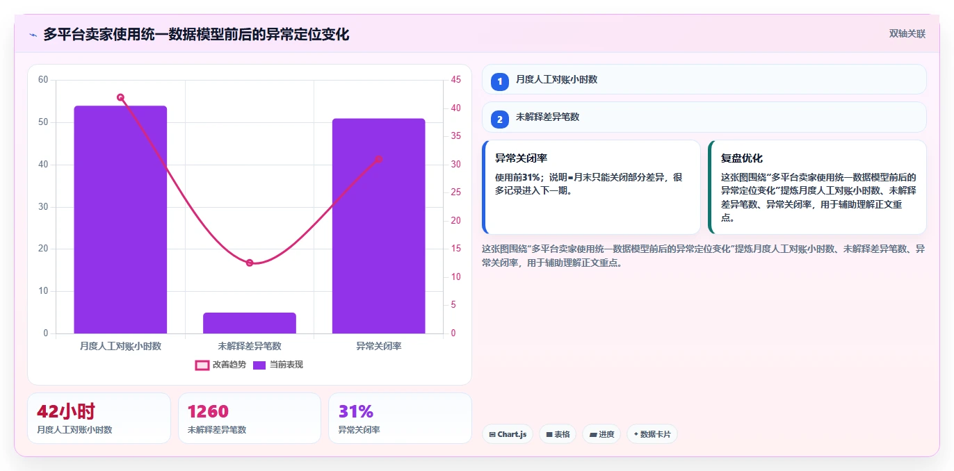The height and width of the screenshot is (471, 954).
Task: Click the 异常关闭率 purple bar
Action: 378,226
